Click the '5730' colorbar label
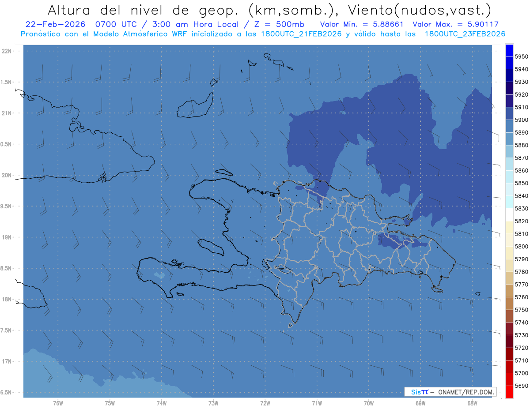 [521, 335]
